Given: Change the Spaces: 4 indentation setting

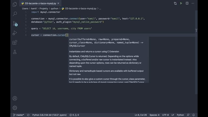Looking at the screenshot, I should click(x=154, y=115).
